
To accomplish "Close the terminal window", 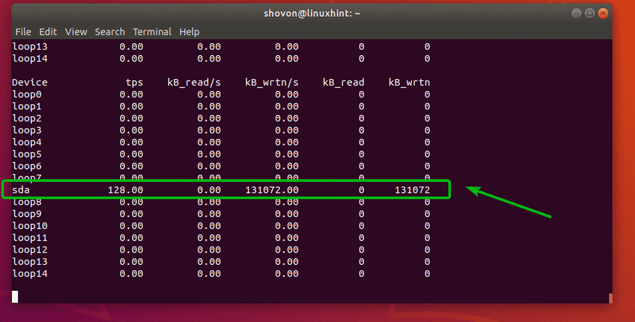I will (603, 13).
